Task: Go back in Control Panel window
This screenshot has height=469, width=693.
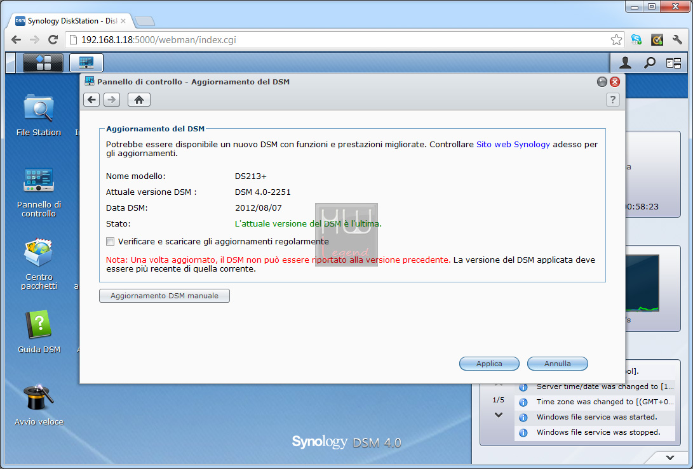Action: [91, 100]
